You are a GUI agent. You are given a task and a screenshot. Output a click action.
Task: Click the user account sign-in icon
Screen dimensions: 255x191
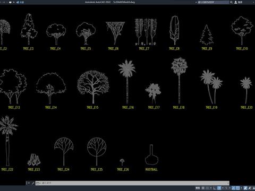236,2
